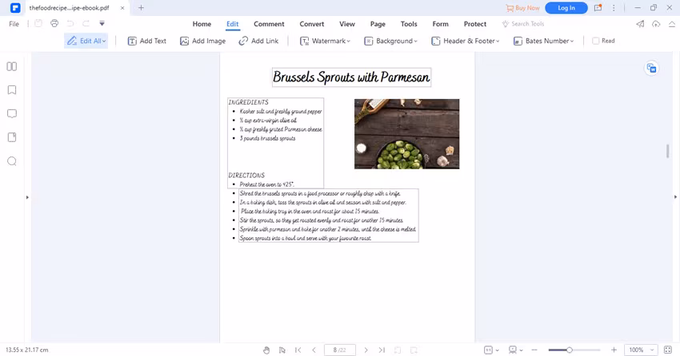Switch to the Convert tab
The width and height of the screenshot is (680, 356).
point(312,24)
